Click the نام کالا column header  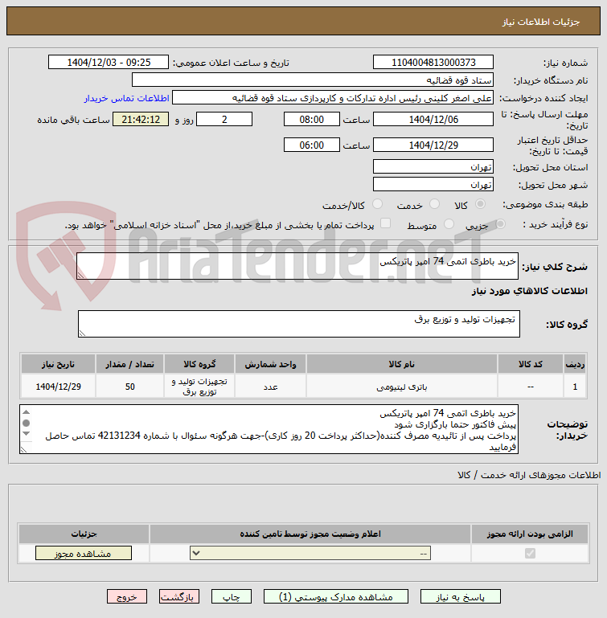pyautogui.click(x=401, y=364)
